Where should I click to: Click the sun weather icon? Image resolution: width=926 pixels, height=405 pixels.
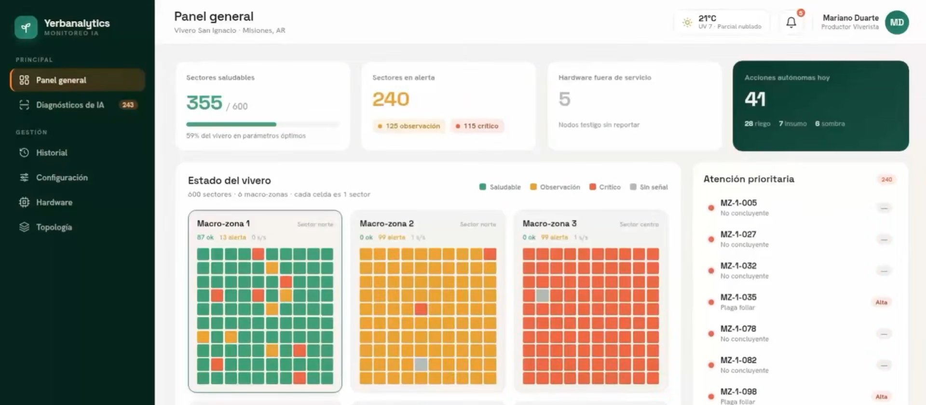687,23
